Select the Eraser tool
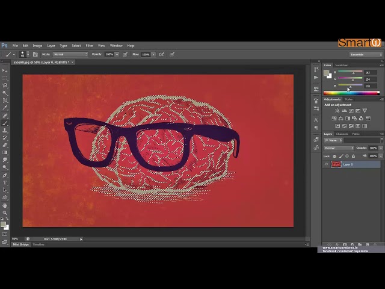385x289 pixels. pos(5,145)
